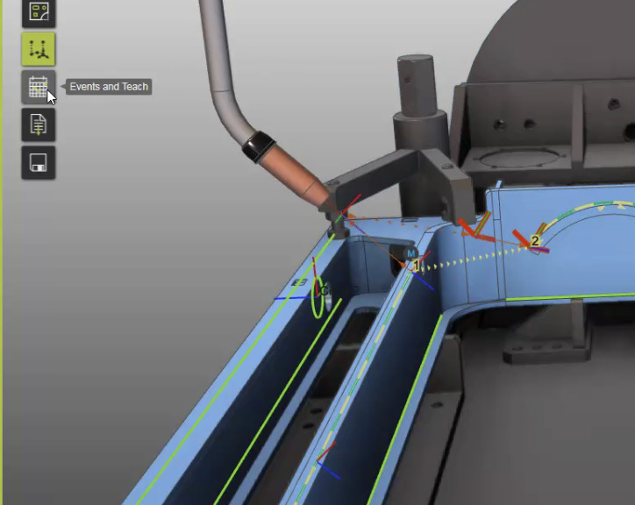The image size is (635, 505).
Task: Open the cell layout icon at top
Action: (x=38, y=12)
